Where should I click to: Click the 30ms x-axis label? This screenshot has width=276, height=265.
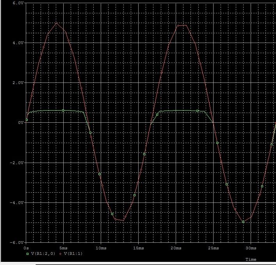point(251,248)
